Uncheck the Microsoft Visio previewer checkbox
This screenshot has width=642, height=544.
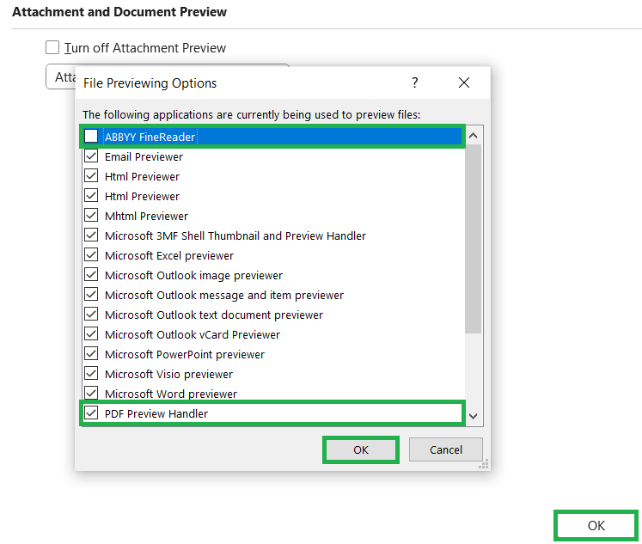point(91,373)
